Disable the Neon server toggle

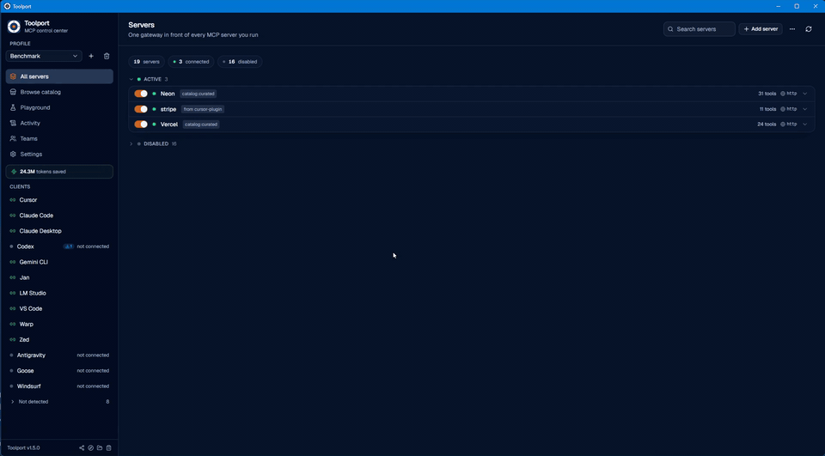(x=141, y=94)
